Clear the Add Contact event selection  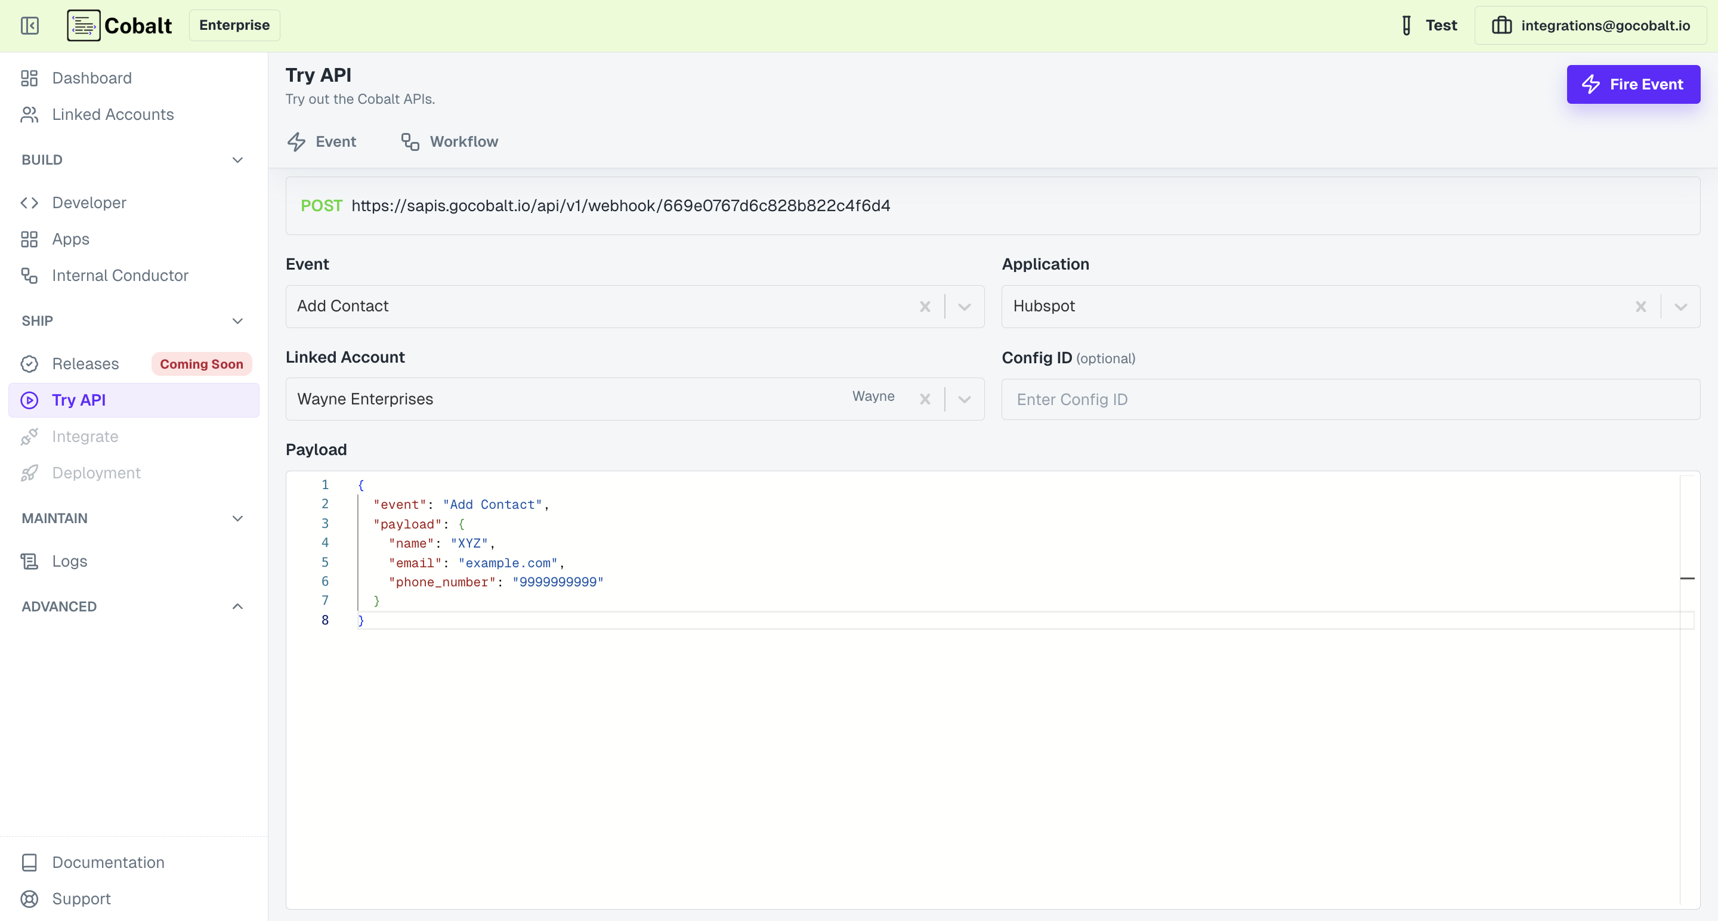pyautogui.click(x=925, y=306)
